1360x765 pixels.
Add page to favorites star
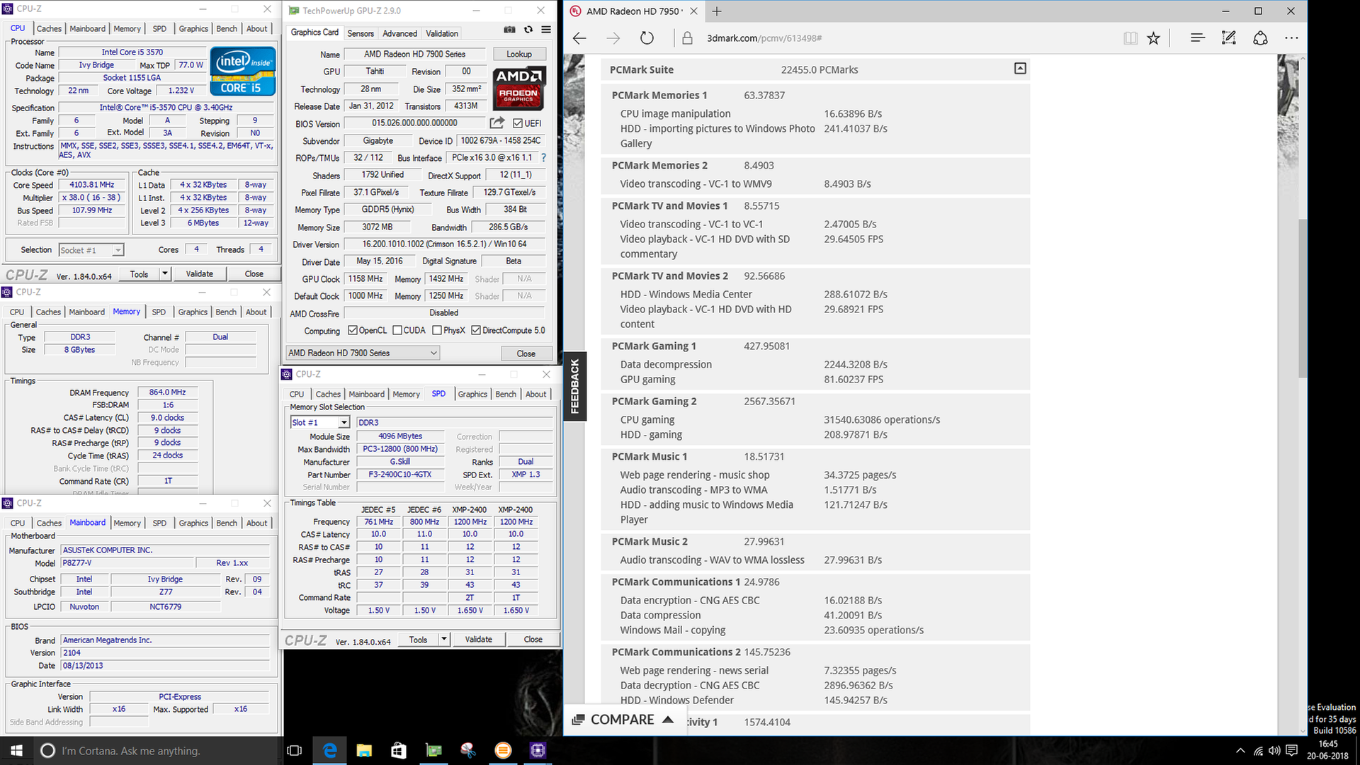(x=1154, y=38)
